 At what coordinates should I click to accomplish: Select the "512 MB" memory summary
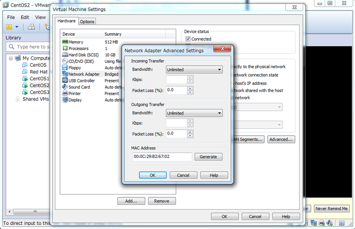[111, 42]
